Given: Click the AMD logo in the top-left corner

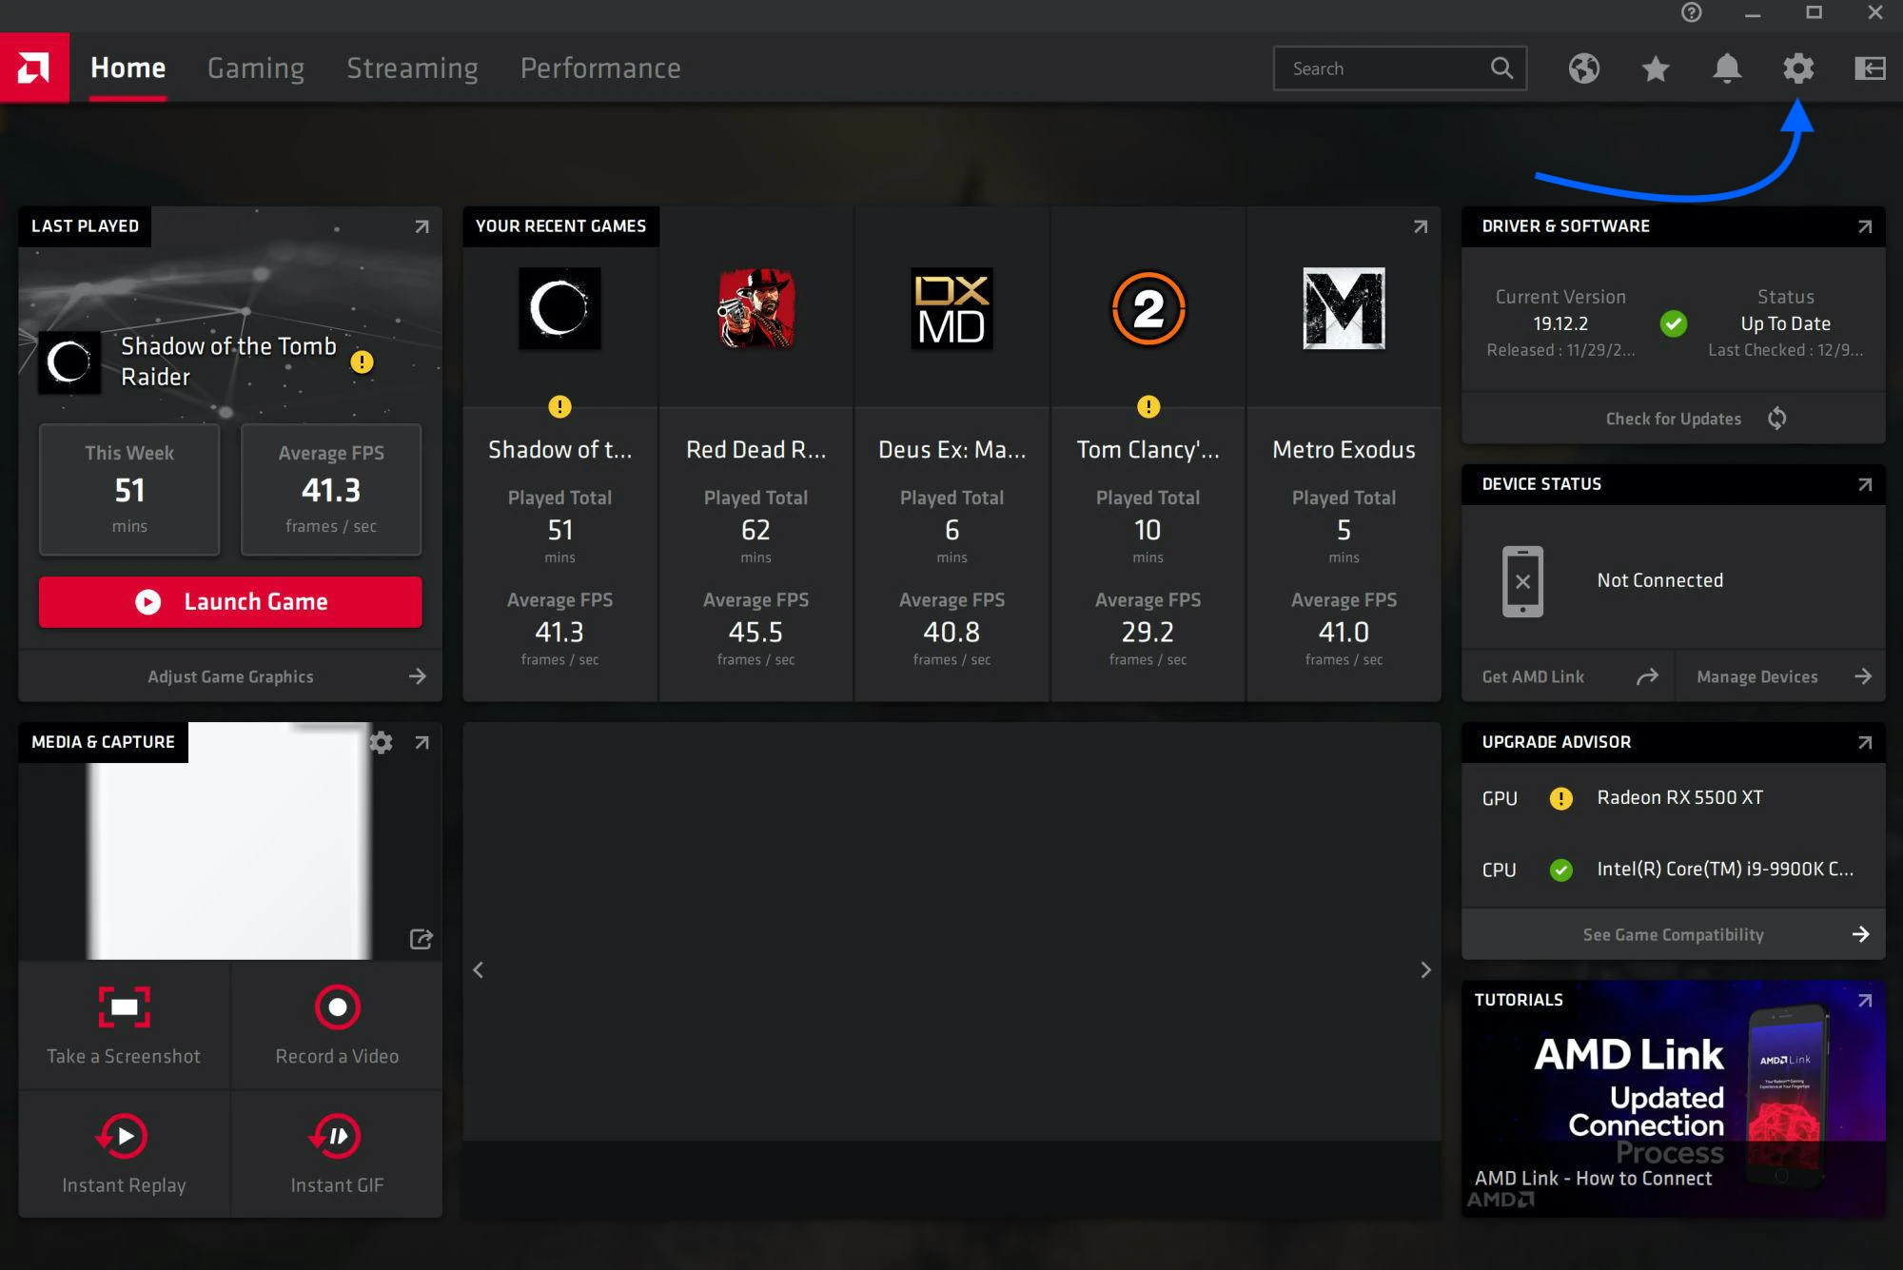Looking at the screenshot, I should coord(33,68).
